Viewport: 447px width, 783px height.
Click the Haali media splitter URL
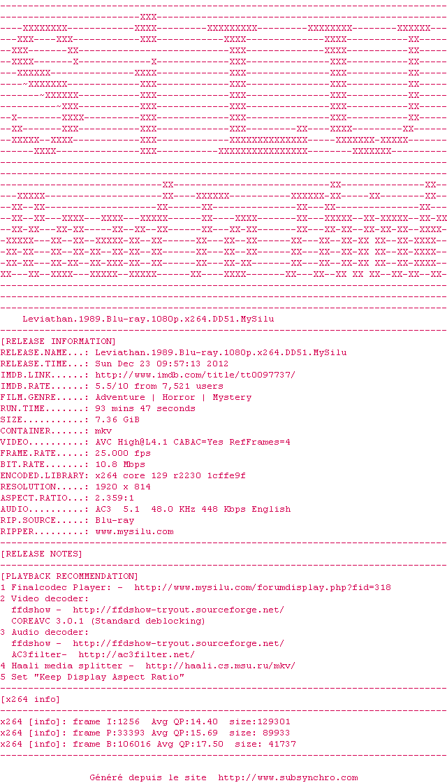click(220, 666)
